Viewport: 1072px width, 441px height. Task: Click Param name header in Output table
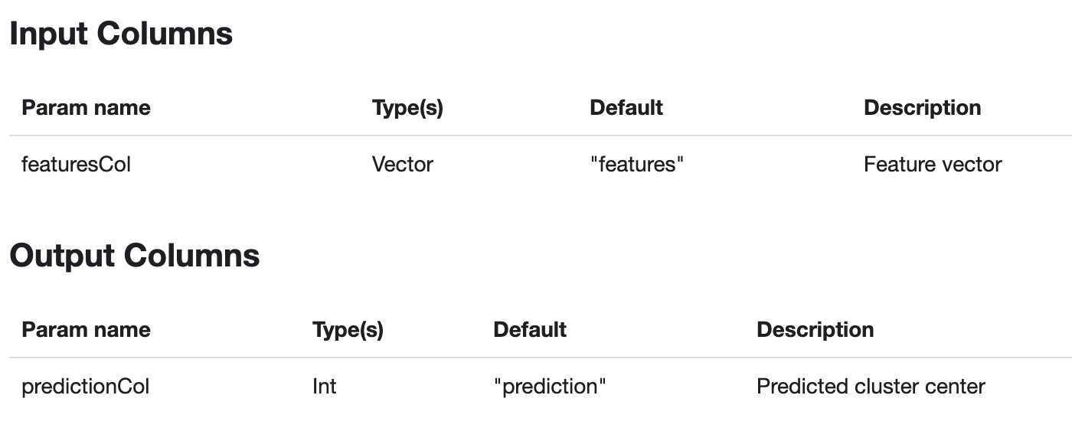click(86, 330)
